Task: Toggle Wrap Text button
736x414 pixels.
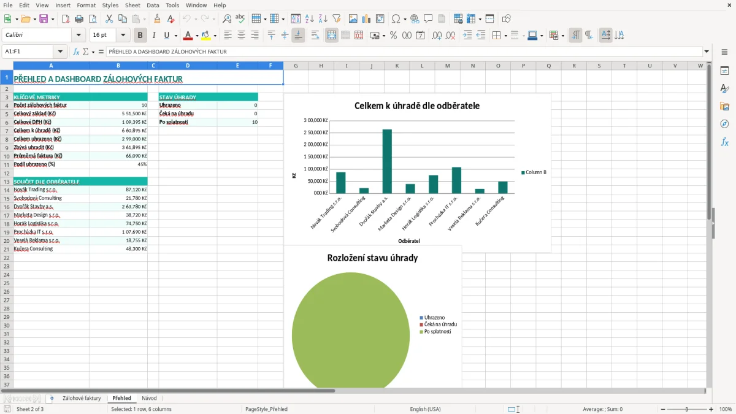Action: pos(315,36)
